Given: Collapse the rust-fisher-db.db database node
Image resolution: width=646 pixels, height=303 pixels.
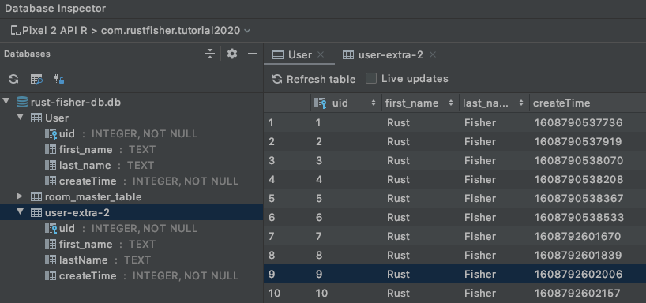Looking at the screenshot, I should (6, 102).
